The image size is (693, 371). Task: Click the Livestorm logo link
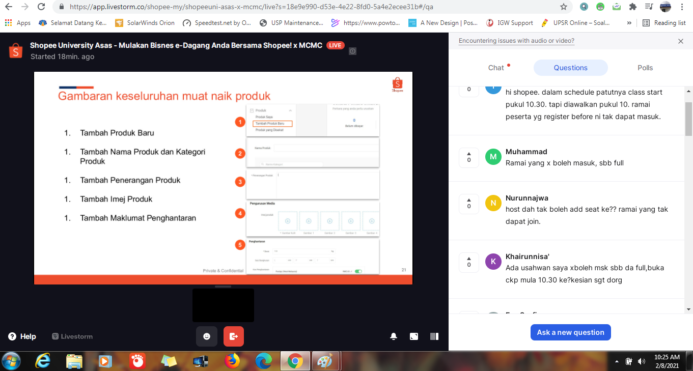[x=72, y=336]
